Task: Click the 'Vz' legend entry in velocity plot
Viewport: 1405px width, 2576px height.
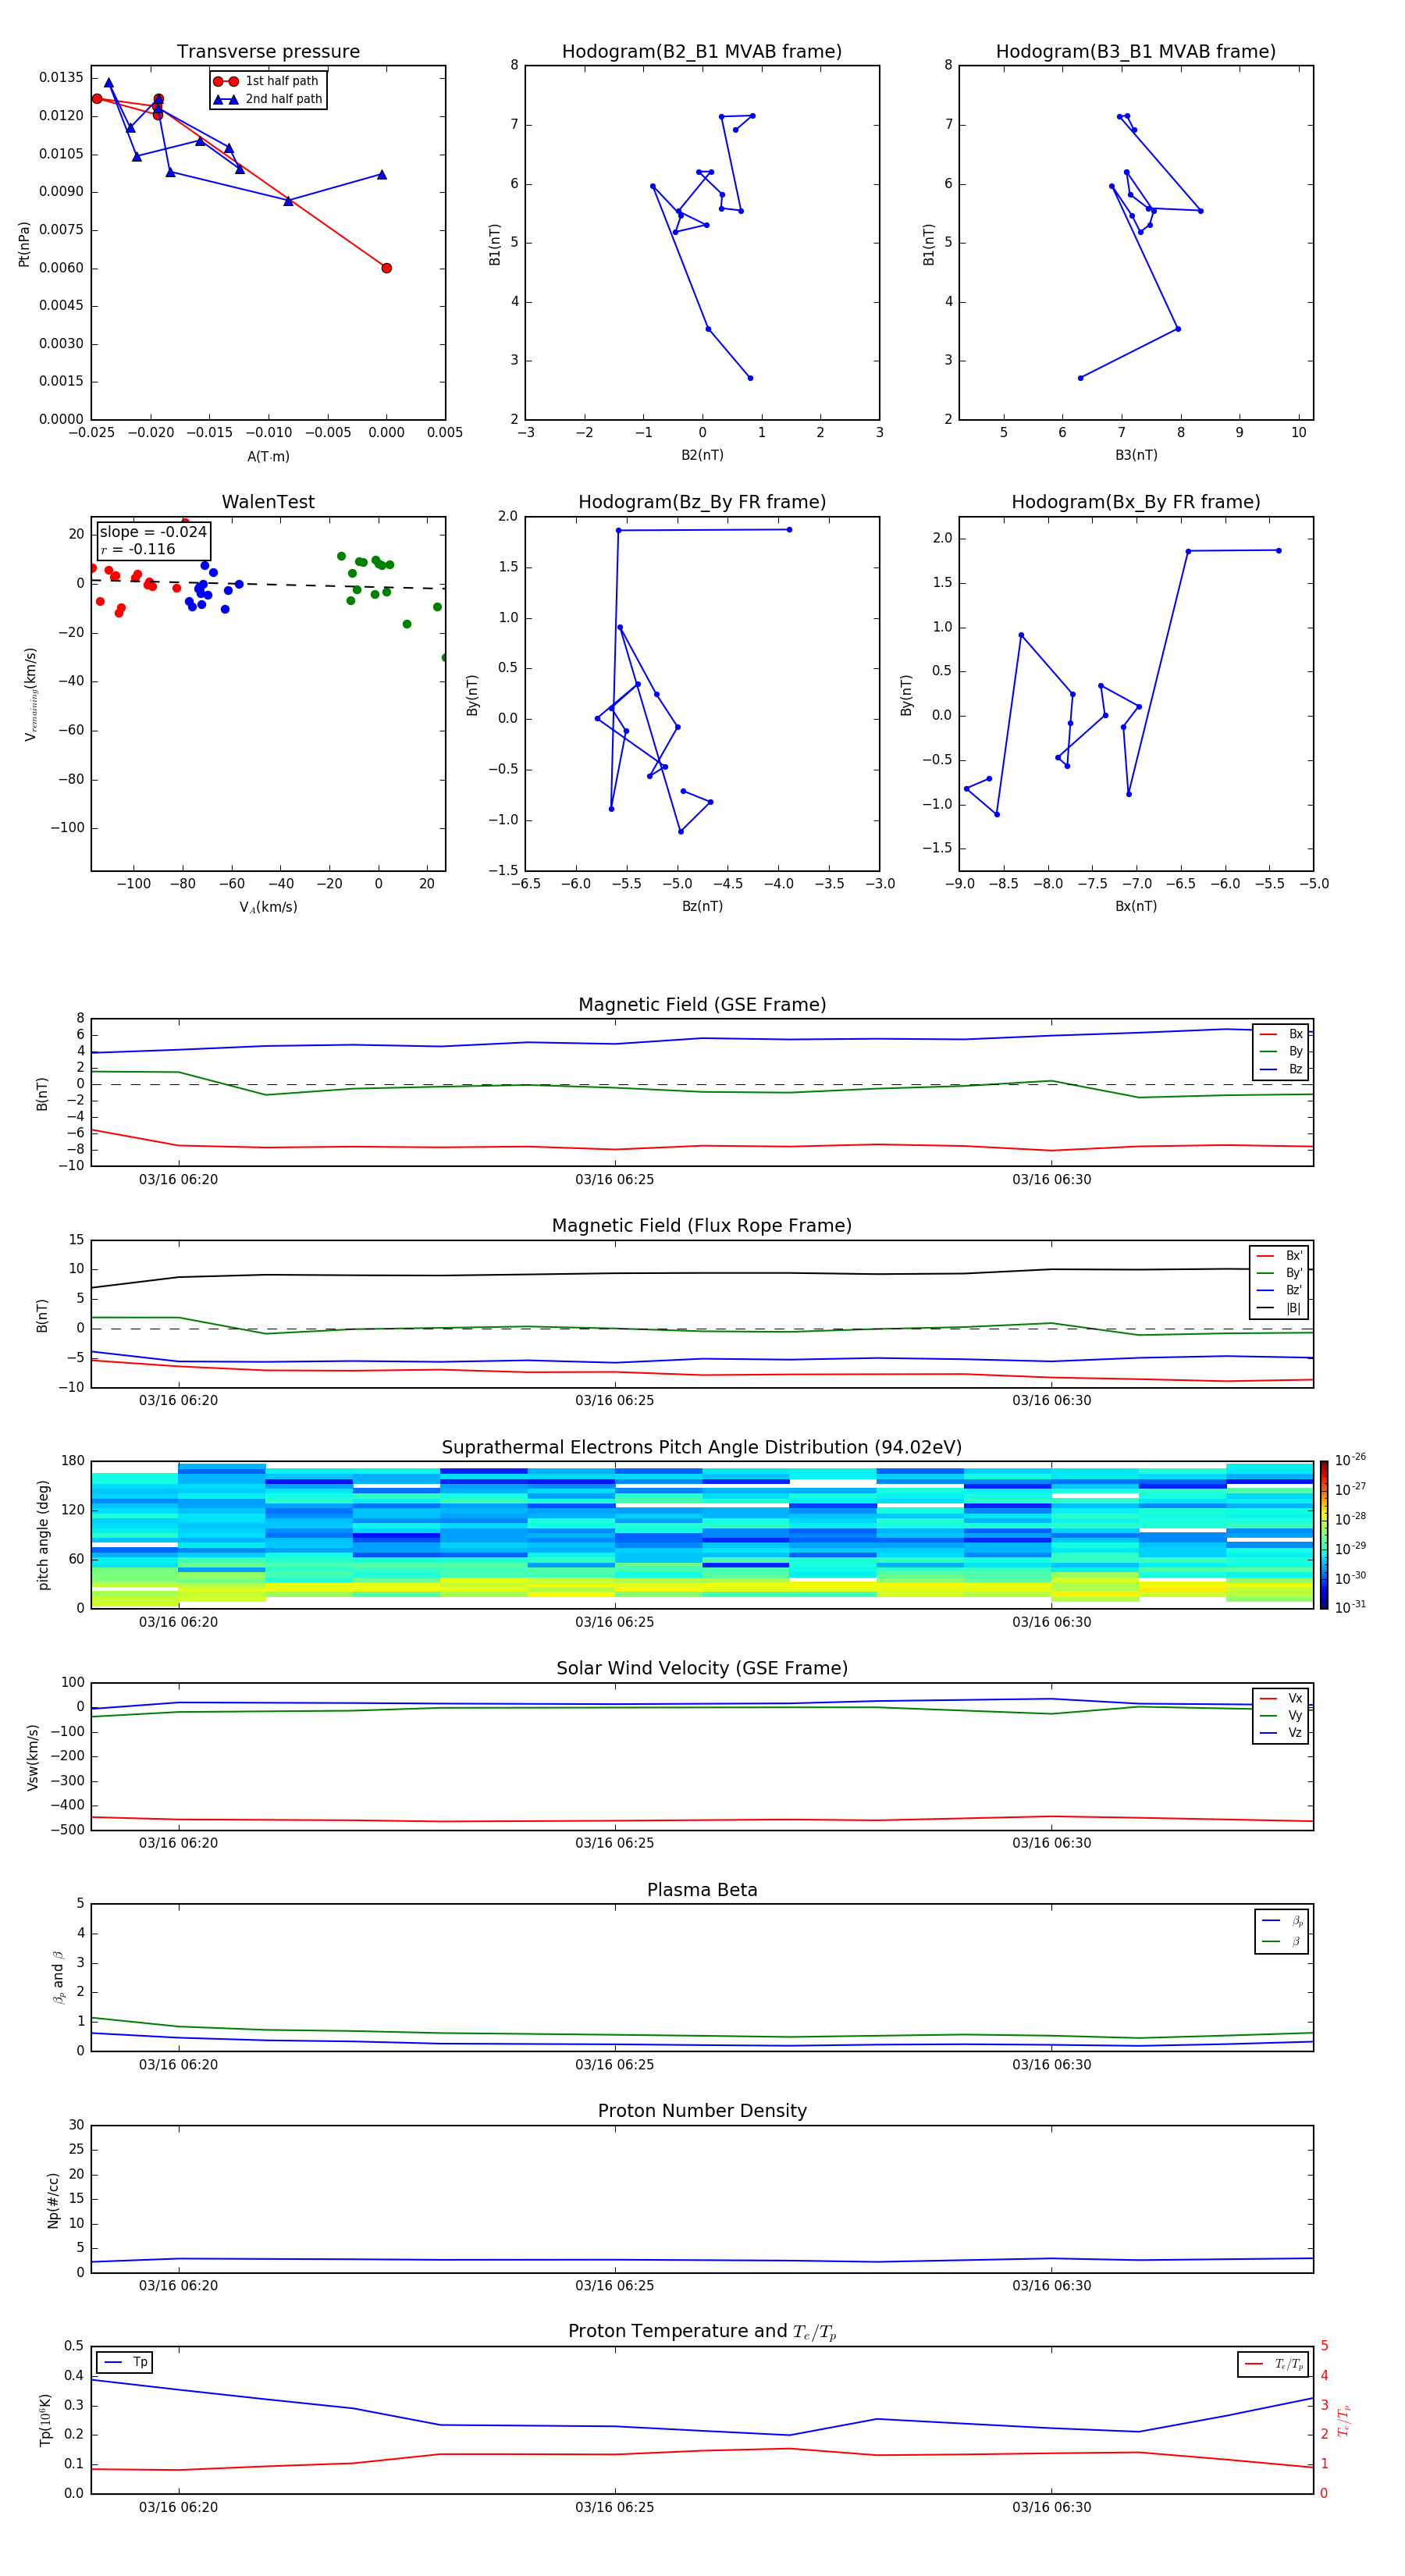Action: 1281,1733
